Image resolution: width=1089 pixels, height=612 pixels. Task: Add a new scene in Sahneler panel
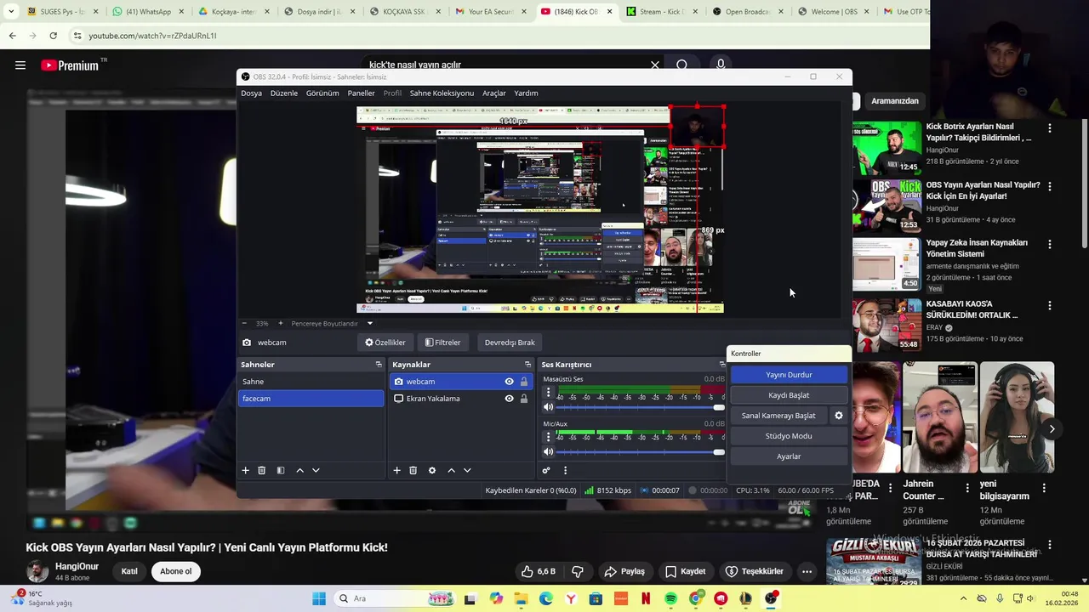(245, 470)
